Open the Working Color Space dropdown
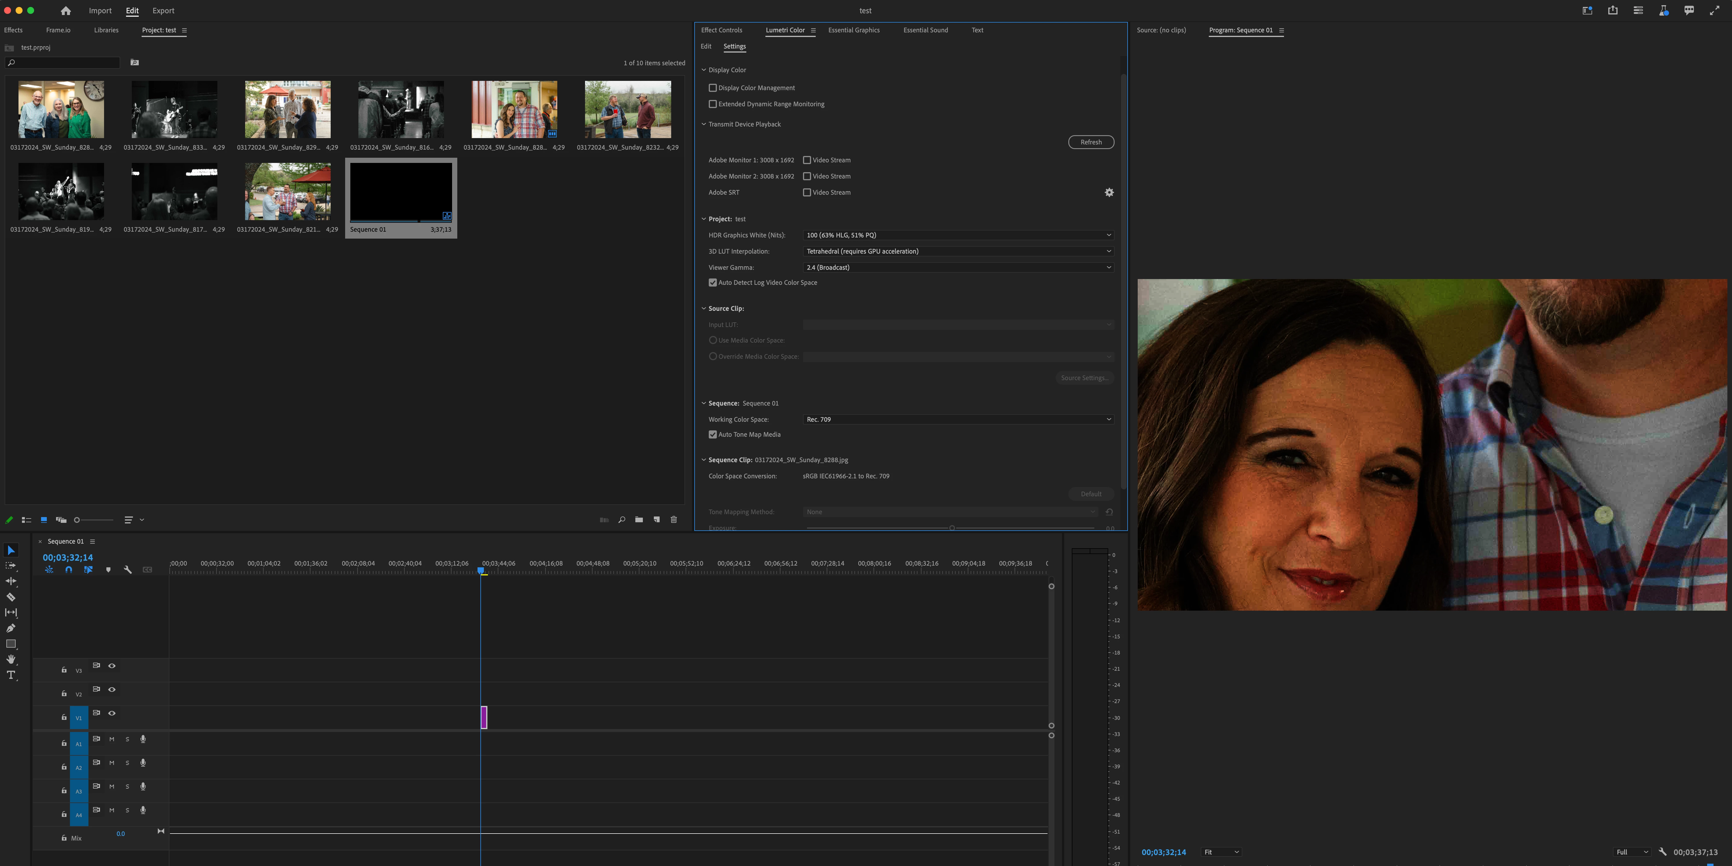1732x866 pixels. [957, 419]
